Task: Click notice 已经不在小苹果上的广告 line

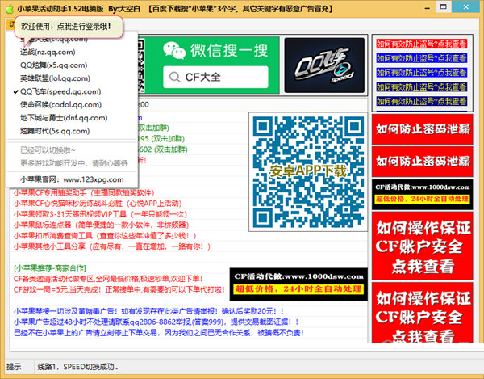Action: (x=159, y=333)
